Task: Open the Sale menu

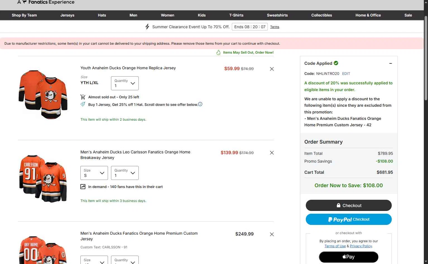Action: click(408, 15)
